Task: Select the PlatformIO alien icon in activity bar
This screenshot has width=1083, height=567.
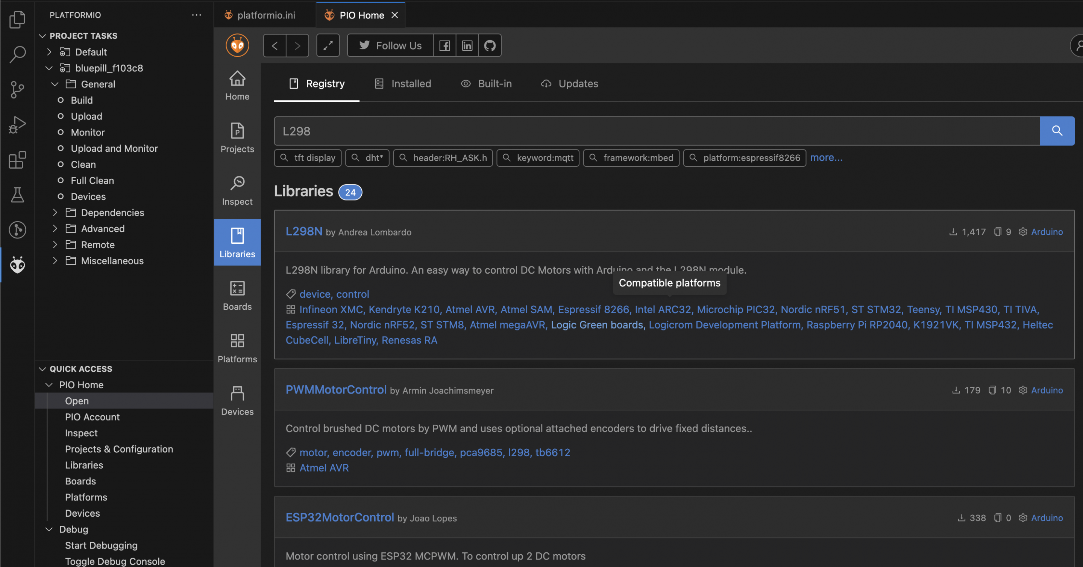Action: coord(17,265)
